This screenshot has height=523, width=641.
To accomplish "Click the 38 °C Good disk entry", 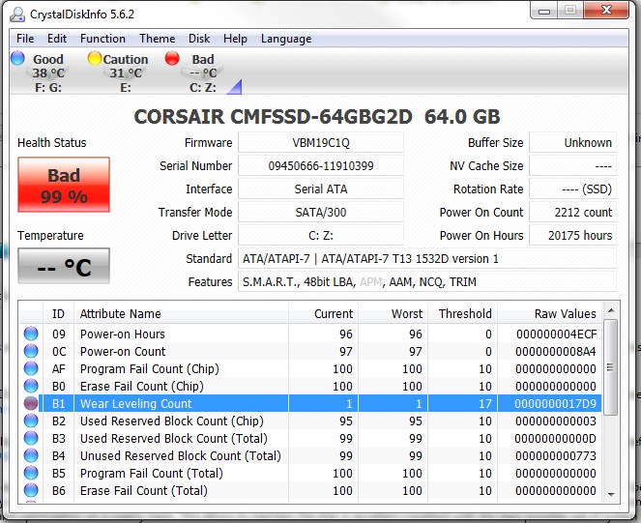I will [48, 73].
